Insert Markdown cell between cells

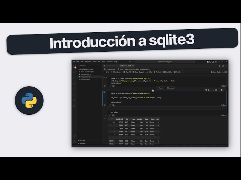pos(169,88)
